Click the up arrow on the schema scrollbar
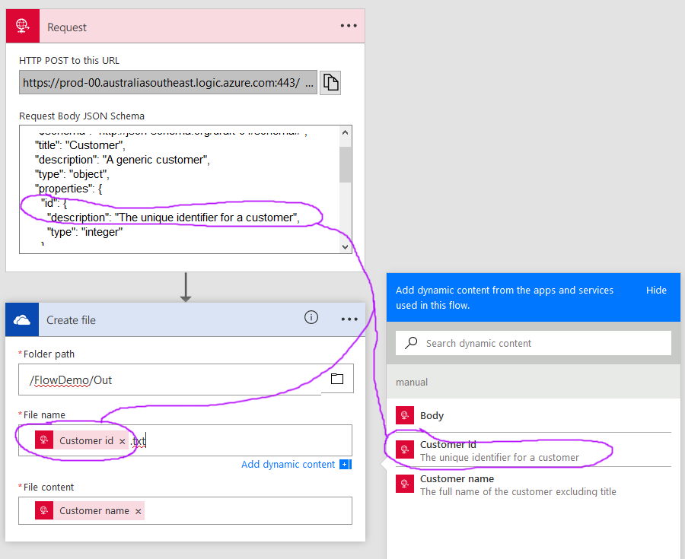The width and height of the screenshot is (685, 559). [345, 132]
